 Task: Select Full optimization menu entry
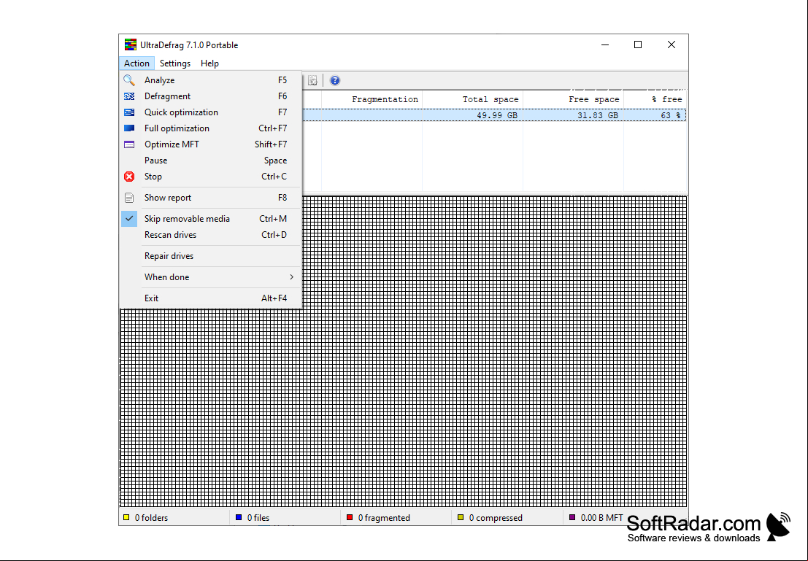(x=210, y=128)
